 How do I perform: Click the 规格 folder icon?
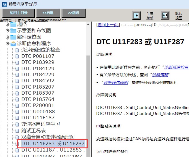[13, 24]
